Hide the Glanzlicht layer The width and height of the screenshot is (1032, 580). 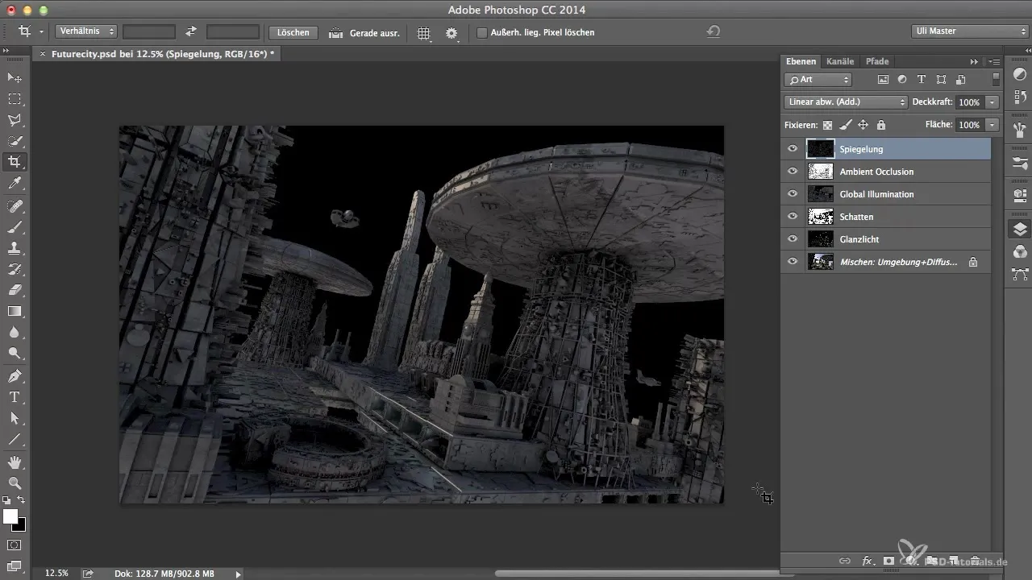click(793, 239)
